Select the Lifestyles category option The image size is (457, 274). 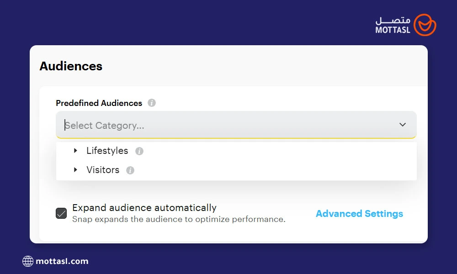[x=107, y=151]
